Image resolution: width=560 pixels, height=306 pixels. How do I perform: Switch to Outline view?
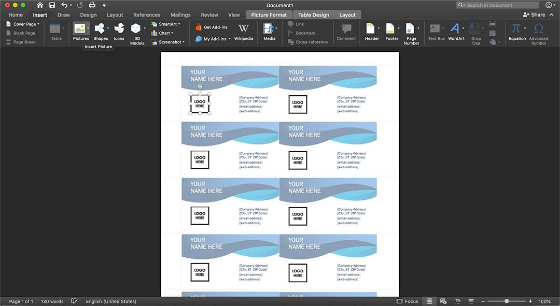(x=457, y=301)
